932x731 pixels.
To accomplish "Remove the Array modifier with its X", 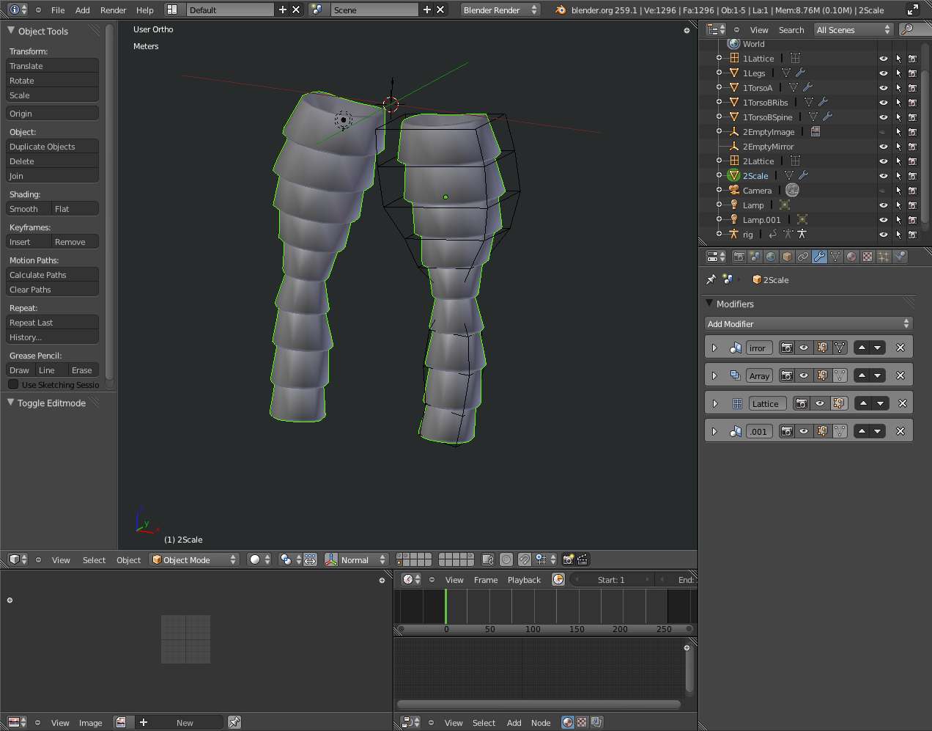I will point(900,375).
